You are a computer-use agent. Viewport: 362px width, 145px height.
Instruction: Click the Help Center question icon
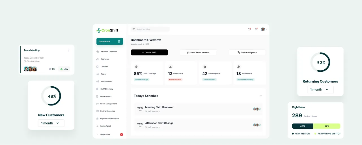click(97, 135)
